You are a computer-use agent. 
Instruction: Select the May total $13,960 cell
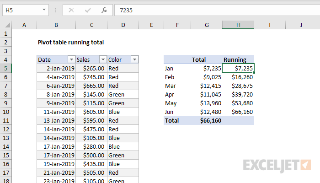click(207, 103)
